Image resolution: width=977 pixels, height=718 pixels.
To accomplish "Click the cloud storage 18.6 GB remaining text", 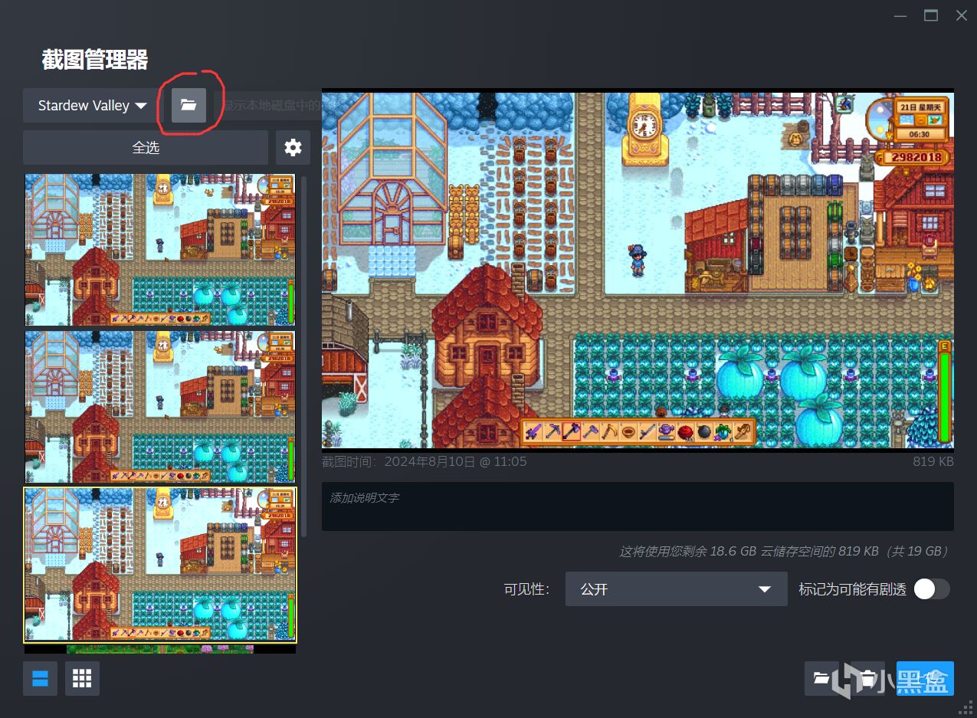I will pos(784,552).
